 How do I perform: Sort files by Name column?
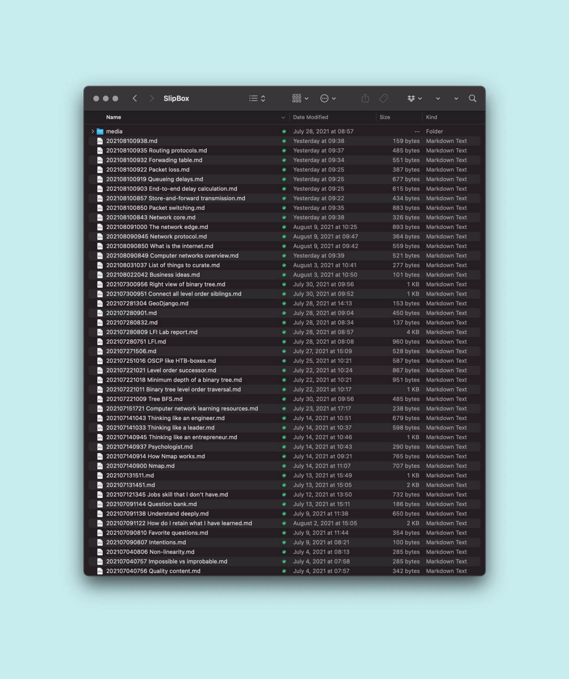(x=114, y=117)
